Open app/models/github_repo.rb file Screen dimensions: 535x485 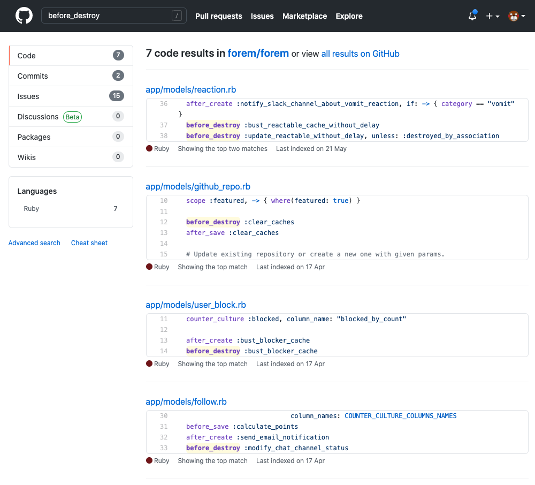click(x=198, y=186)
